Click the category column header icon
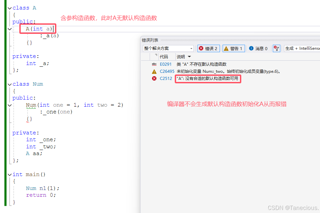320x213 pixels. (156, 55)
